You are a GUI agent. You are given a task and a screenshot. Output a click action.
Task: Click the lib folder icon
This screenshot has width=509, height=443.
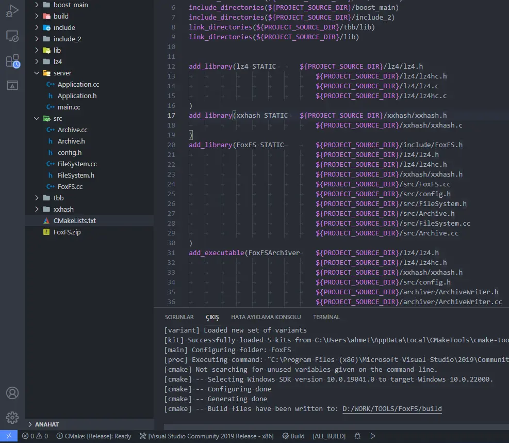coord(46,50)
